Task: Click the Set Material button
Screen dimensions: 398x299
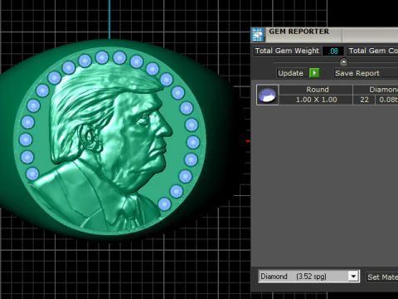Action: [382, 277]
